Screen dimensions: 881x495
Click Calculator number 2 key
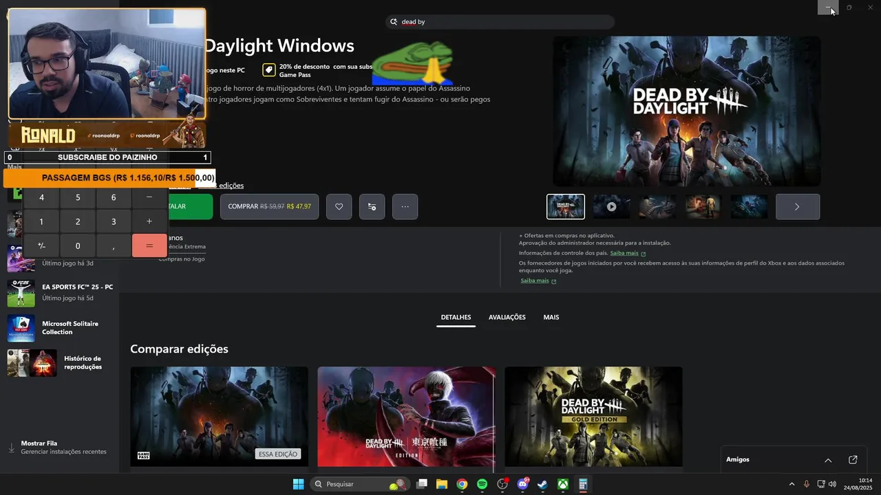tap(78, 221)
